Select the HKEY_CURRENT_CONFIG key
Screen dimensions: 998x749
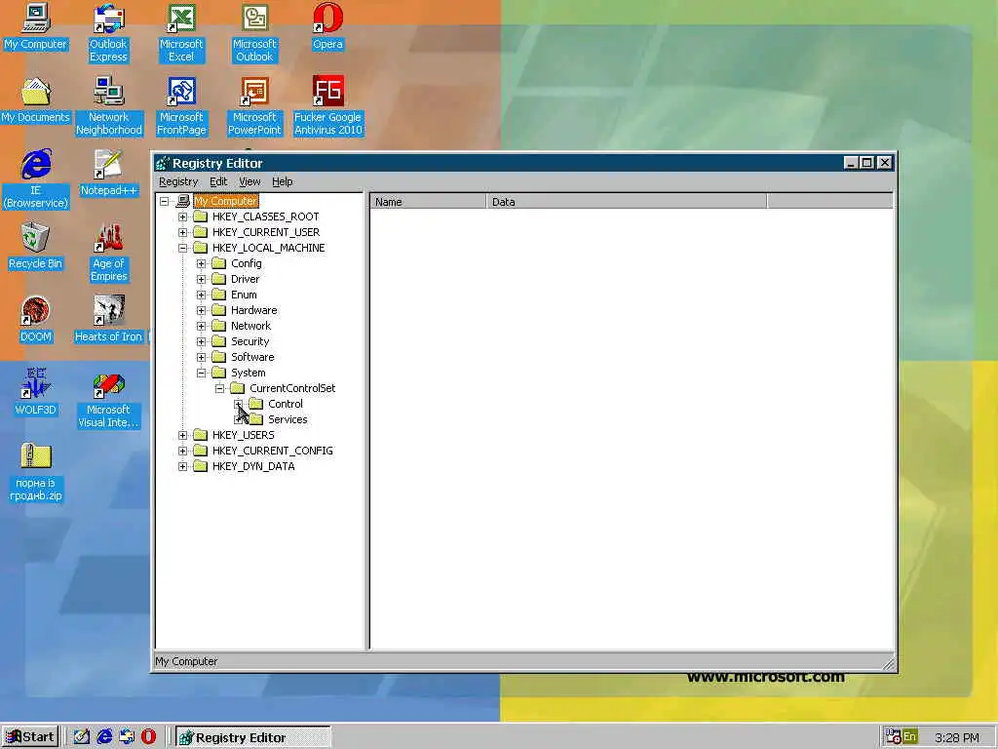tap(273, 451)
